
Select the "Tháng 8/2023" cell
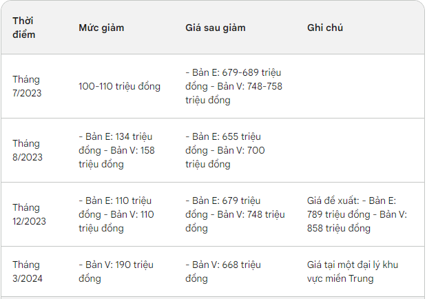(28, 150)
